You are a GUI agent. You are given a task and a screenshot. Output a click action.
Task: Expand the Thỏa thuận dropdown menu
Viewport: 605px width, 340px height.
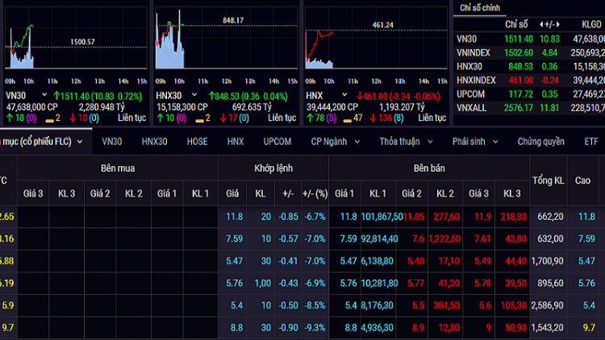428,142
